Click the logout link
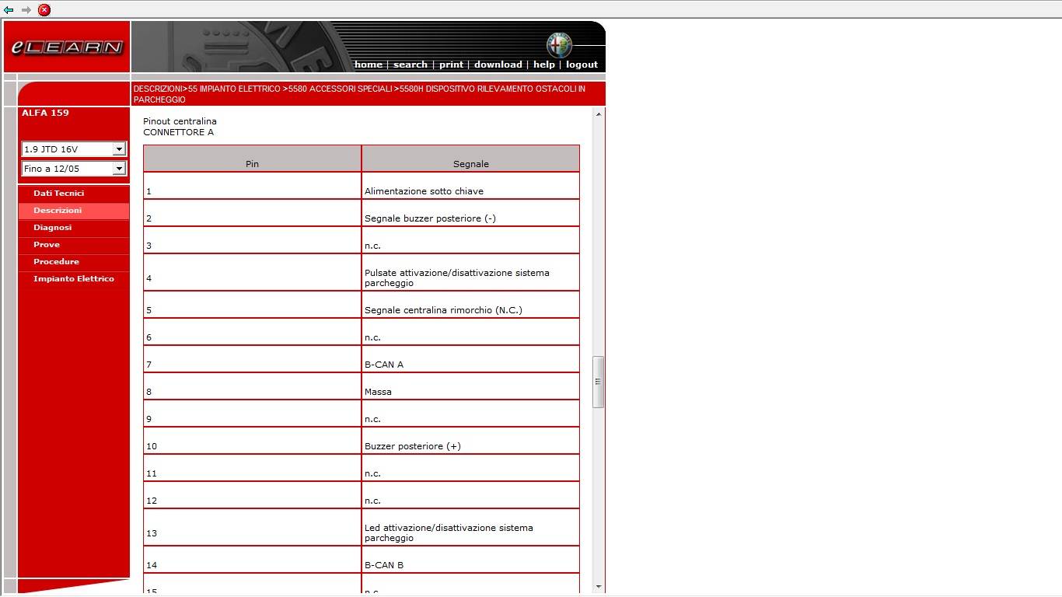The height and width of the screenshot is (597, 1062). (x=582, y=65)
